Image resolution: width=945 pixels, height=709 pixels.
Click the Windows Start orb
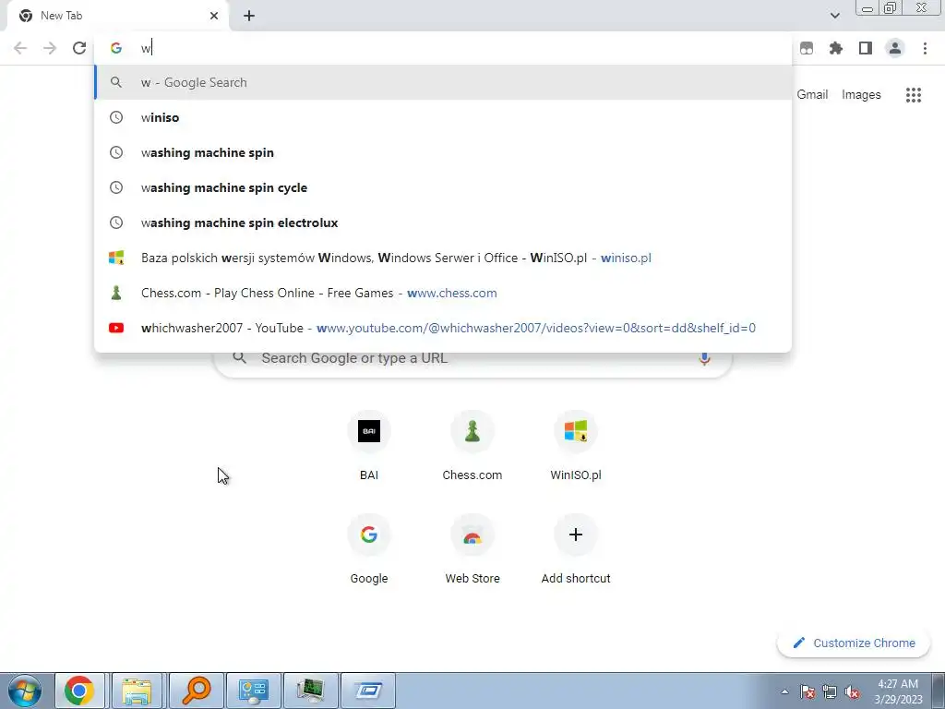24,691
